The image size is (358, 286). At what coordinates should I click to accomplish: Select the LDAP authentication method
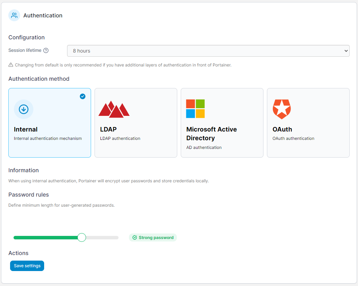click(x=136, y=122)
